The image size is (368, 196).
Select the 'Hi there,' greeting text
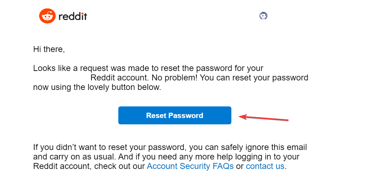(49, 49)
